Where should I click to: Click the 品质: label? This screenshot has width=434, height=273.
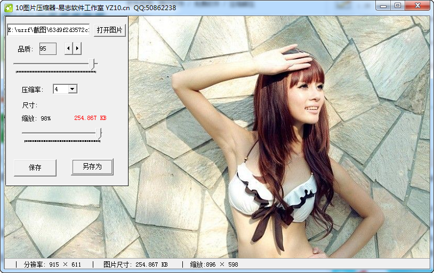[x=26, y=49]
